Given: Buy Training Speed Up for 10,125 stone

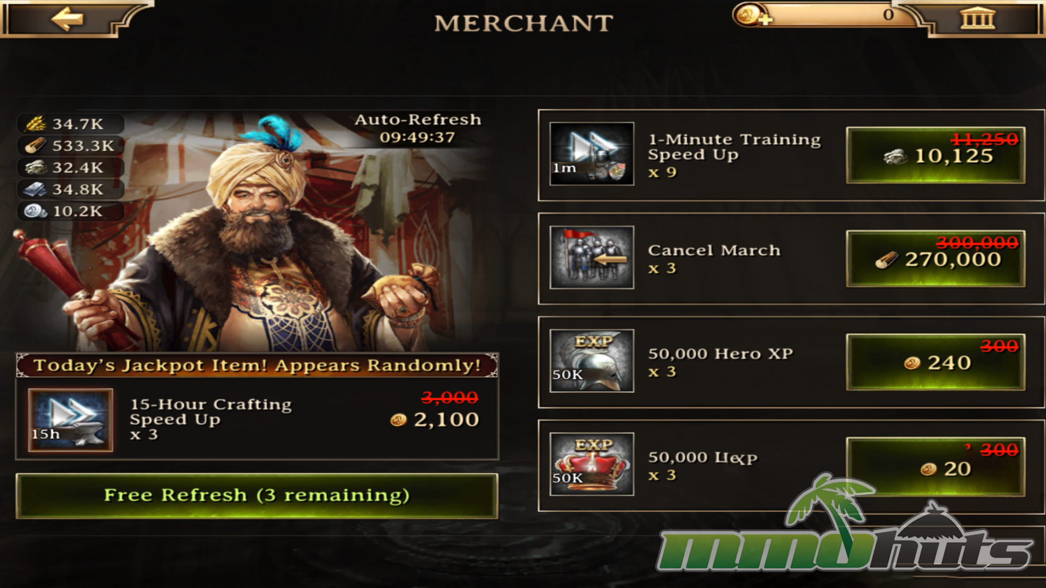Looking at the screenshot, I should pos(935,155).
